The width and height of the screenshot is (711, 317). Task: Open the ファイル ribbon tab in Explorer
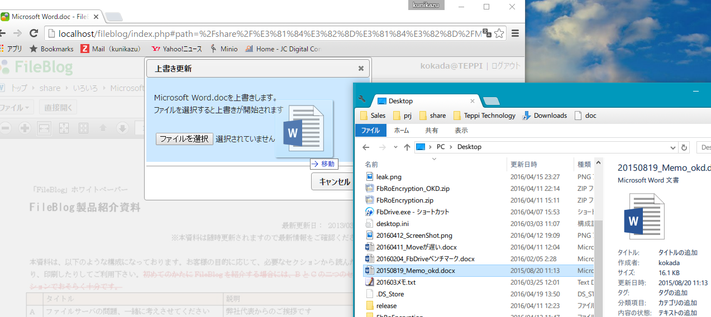coord(370,130)
